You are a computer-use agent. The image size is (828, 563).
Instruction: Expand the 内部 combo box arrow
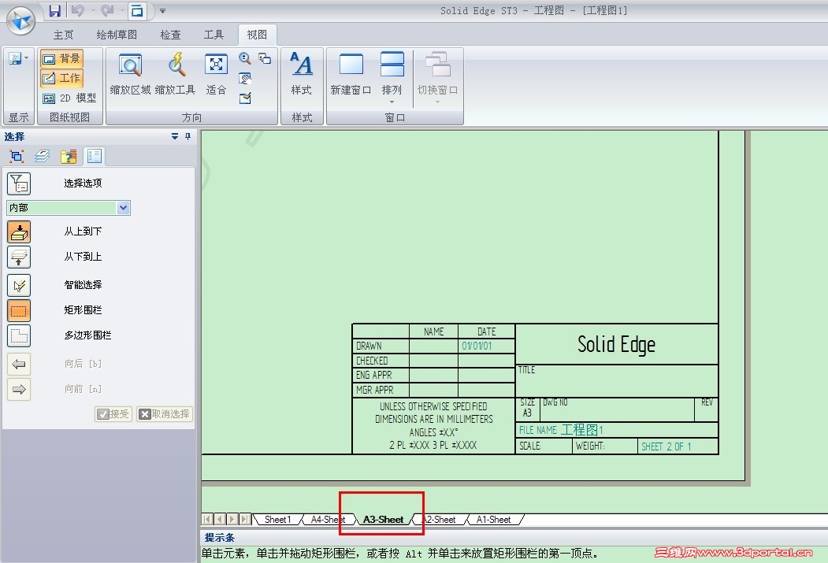click(124, 208)
